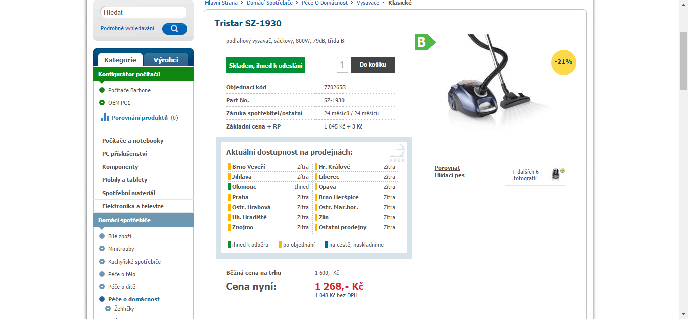Click Olomouc store availability
The image size is (688, 319).
[268, 187]
